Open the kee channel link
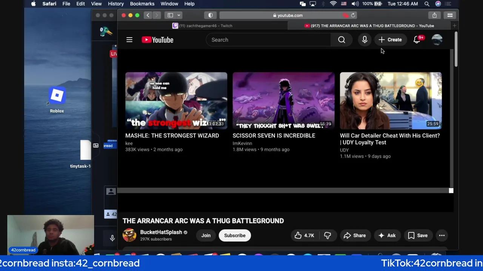This screenshot has height=271, width=483. click(129, 143)
